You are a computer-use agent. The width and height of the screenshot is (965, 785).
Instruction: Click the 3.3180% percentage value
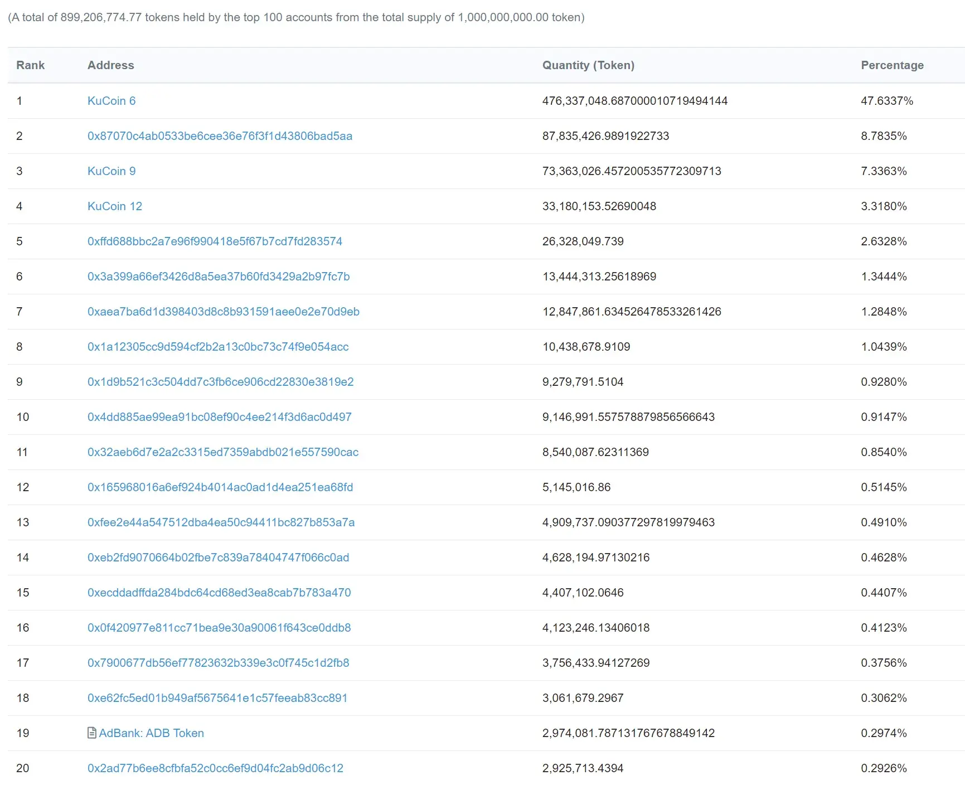point(884,206)
